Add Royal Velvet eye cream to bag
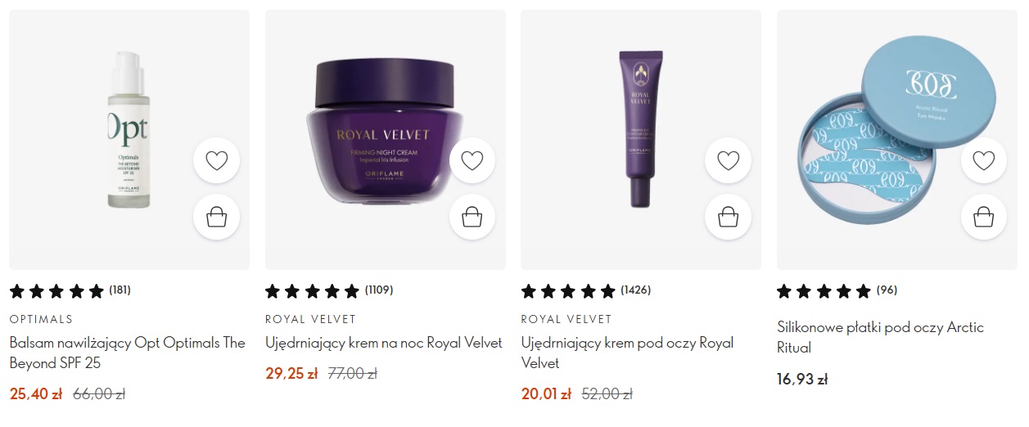Viewport: 1029px width, 427px height. point(728,217)
